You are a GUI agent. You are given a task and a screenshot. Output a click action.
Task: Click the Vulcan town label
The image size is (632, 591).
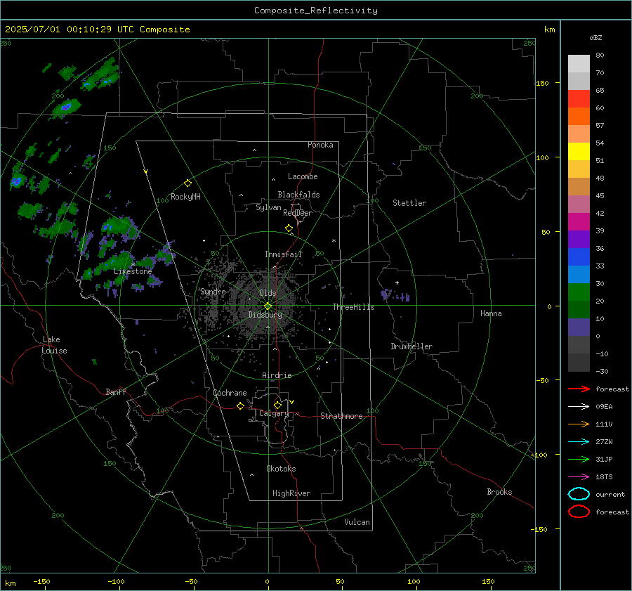click(x=357, y=522)
